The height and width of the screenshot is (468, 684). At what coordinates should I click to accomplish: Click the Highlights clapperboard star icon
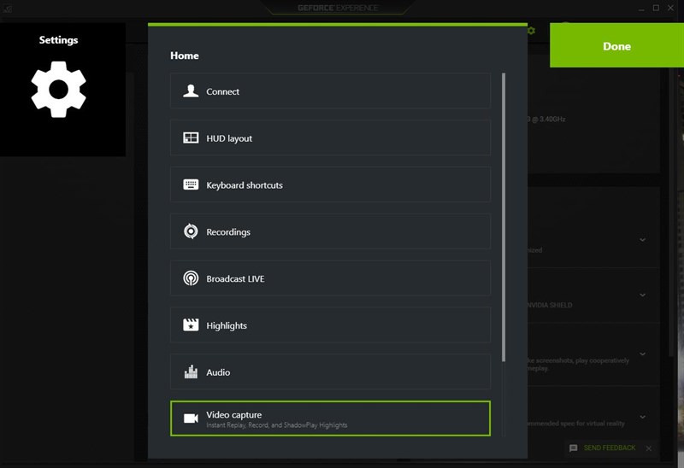191,325
